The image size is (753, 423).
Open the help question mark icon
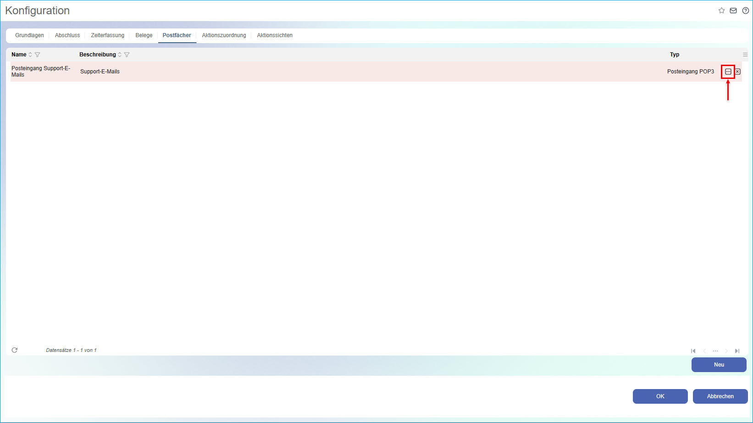[x=746, y=11]
